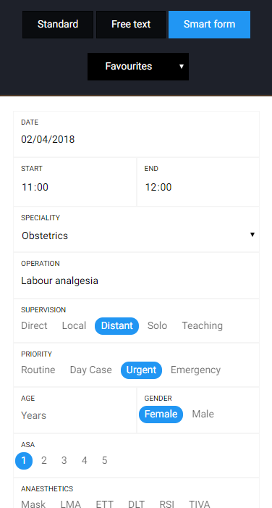The width and height of the screenshot is (272, 508).
Task: Select Direct supervision
Action: [34, 325]
